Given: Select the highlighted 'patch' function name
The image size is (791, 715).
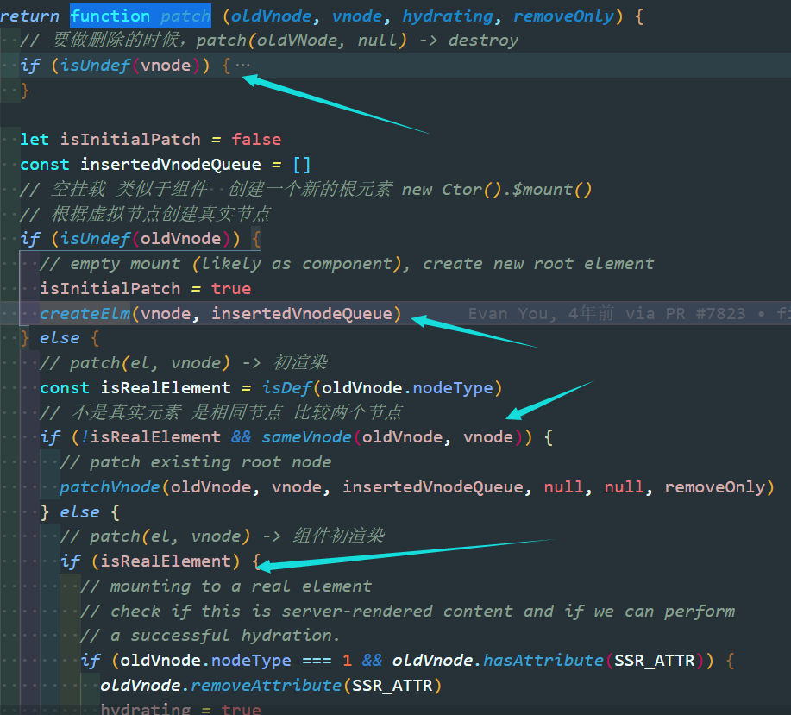Looking at the screenshot, I should pos(185,16).
